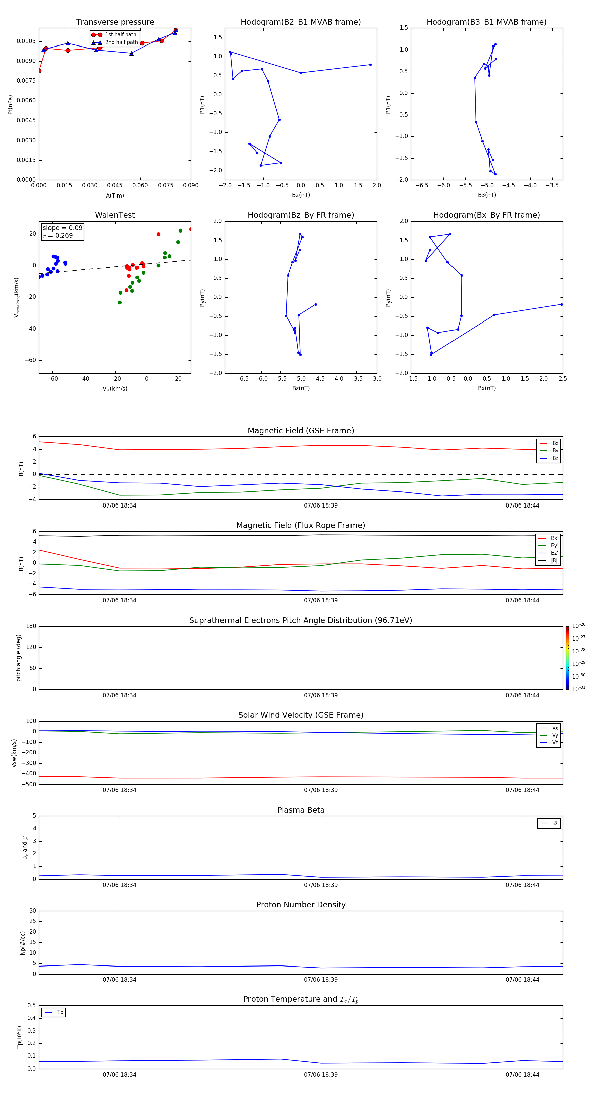The width and height of the screenshot is (602, 1104).
Task: Click the 'Hodogram(Bx_By FR frame)' title
Action: pos(487,215)
